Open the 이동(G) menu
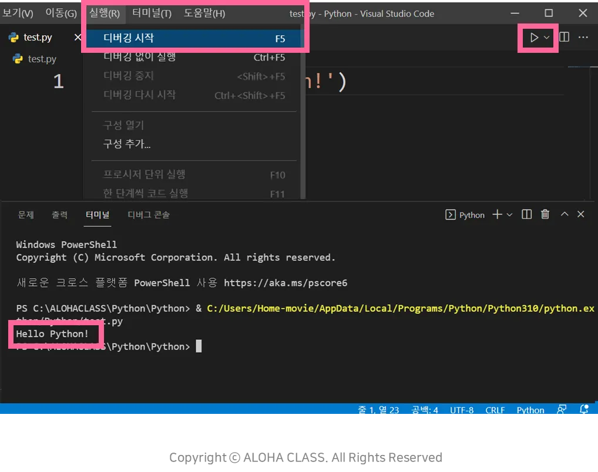598x472 pixels. tap(61, 14)
